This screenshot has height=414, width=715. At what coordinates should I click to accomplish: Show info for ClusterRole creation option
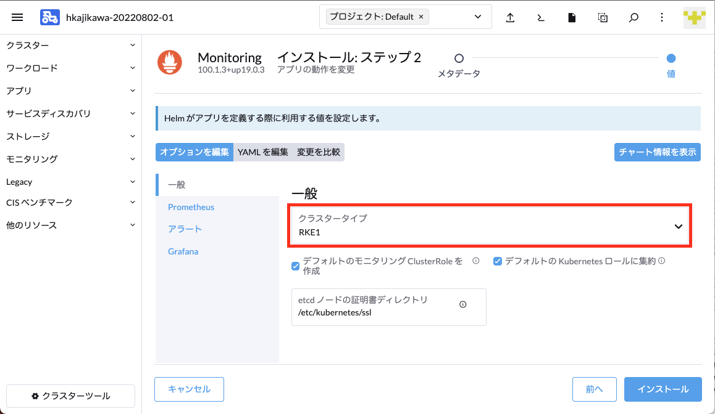475,261
